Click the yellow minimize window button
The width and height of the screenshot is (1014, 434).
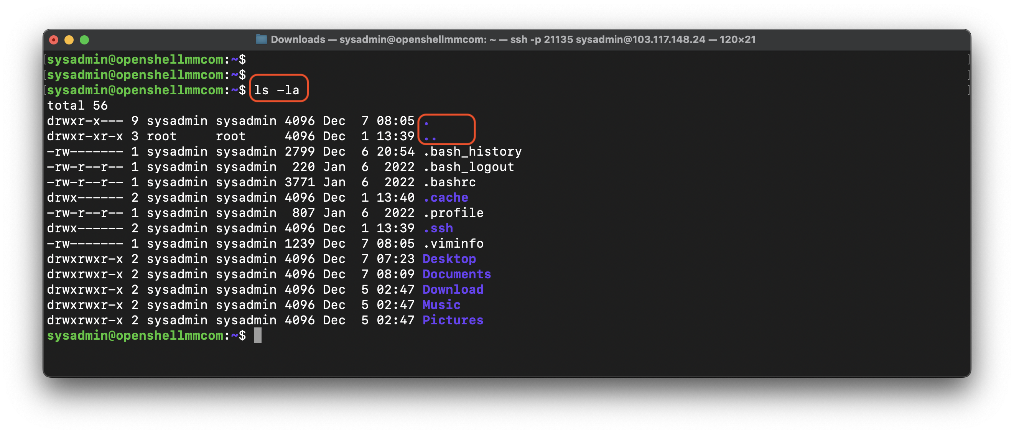tap(69, 40)
